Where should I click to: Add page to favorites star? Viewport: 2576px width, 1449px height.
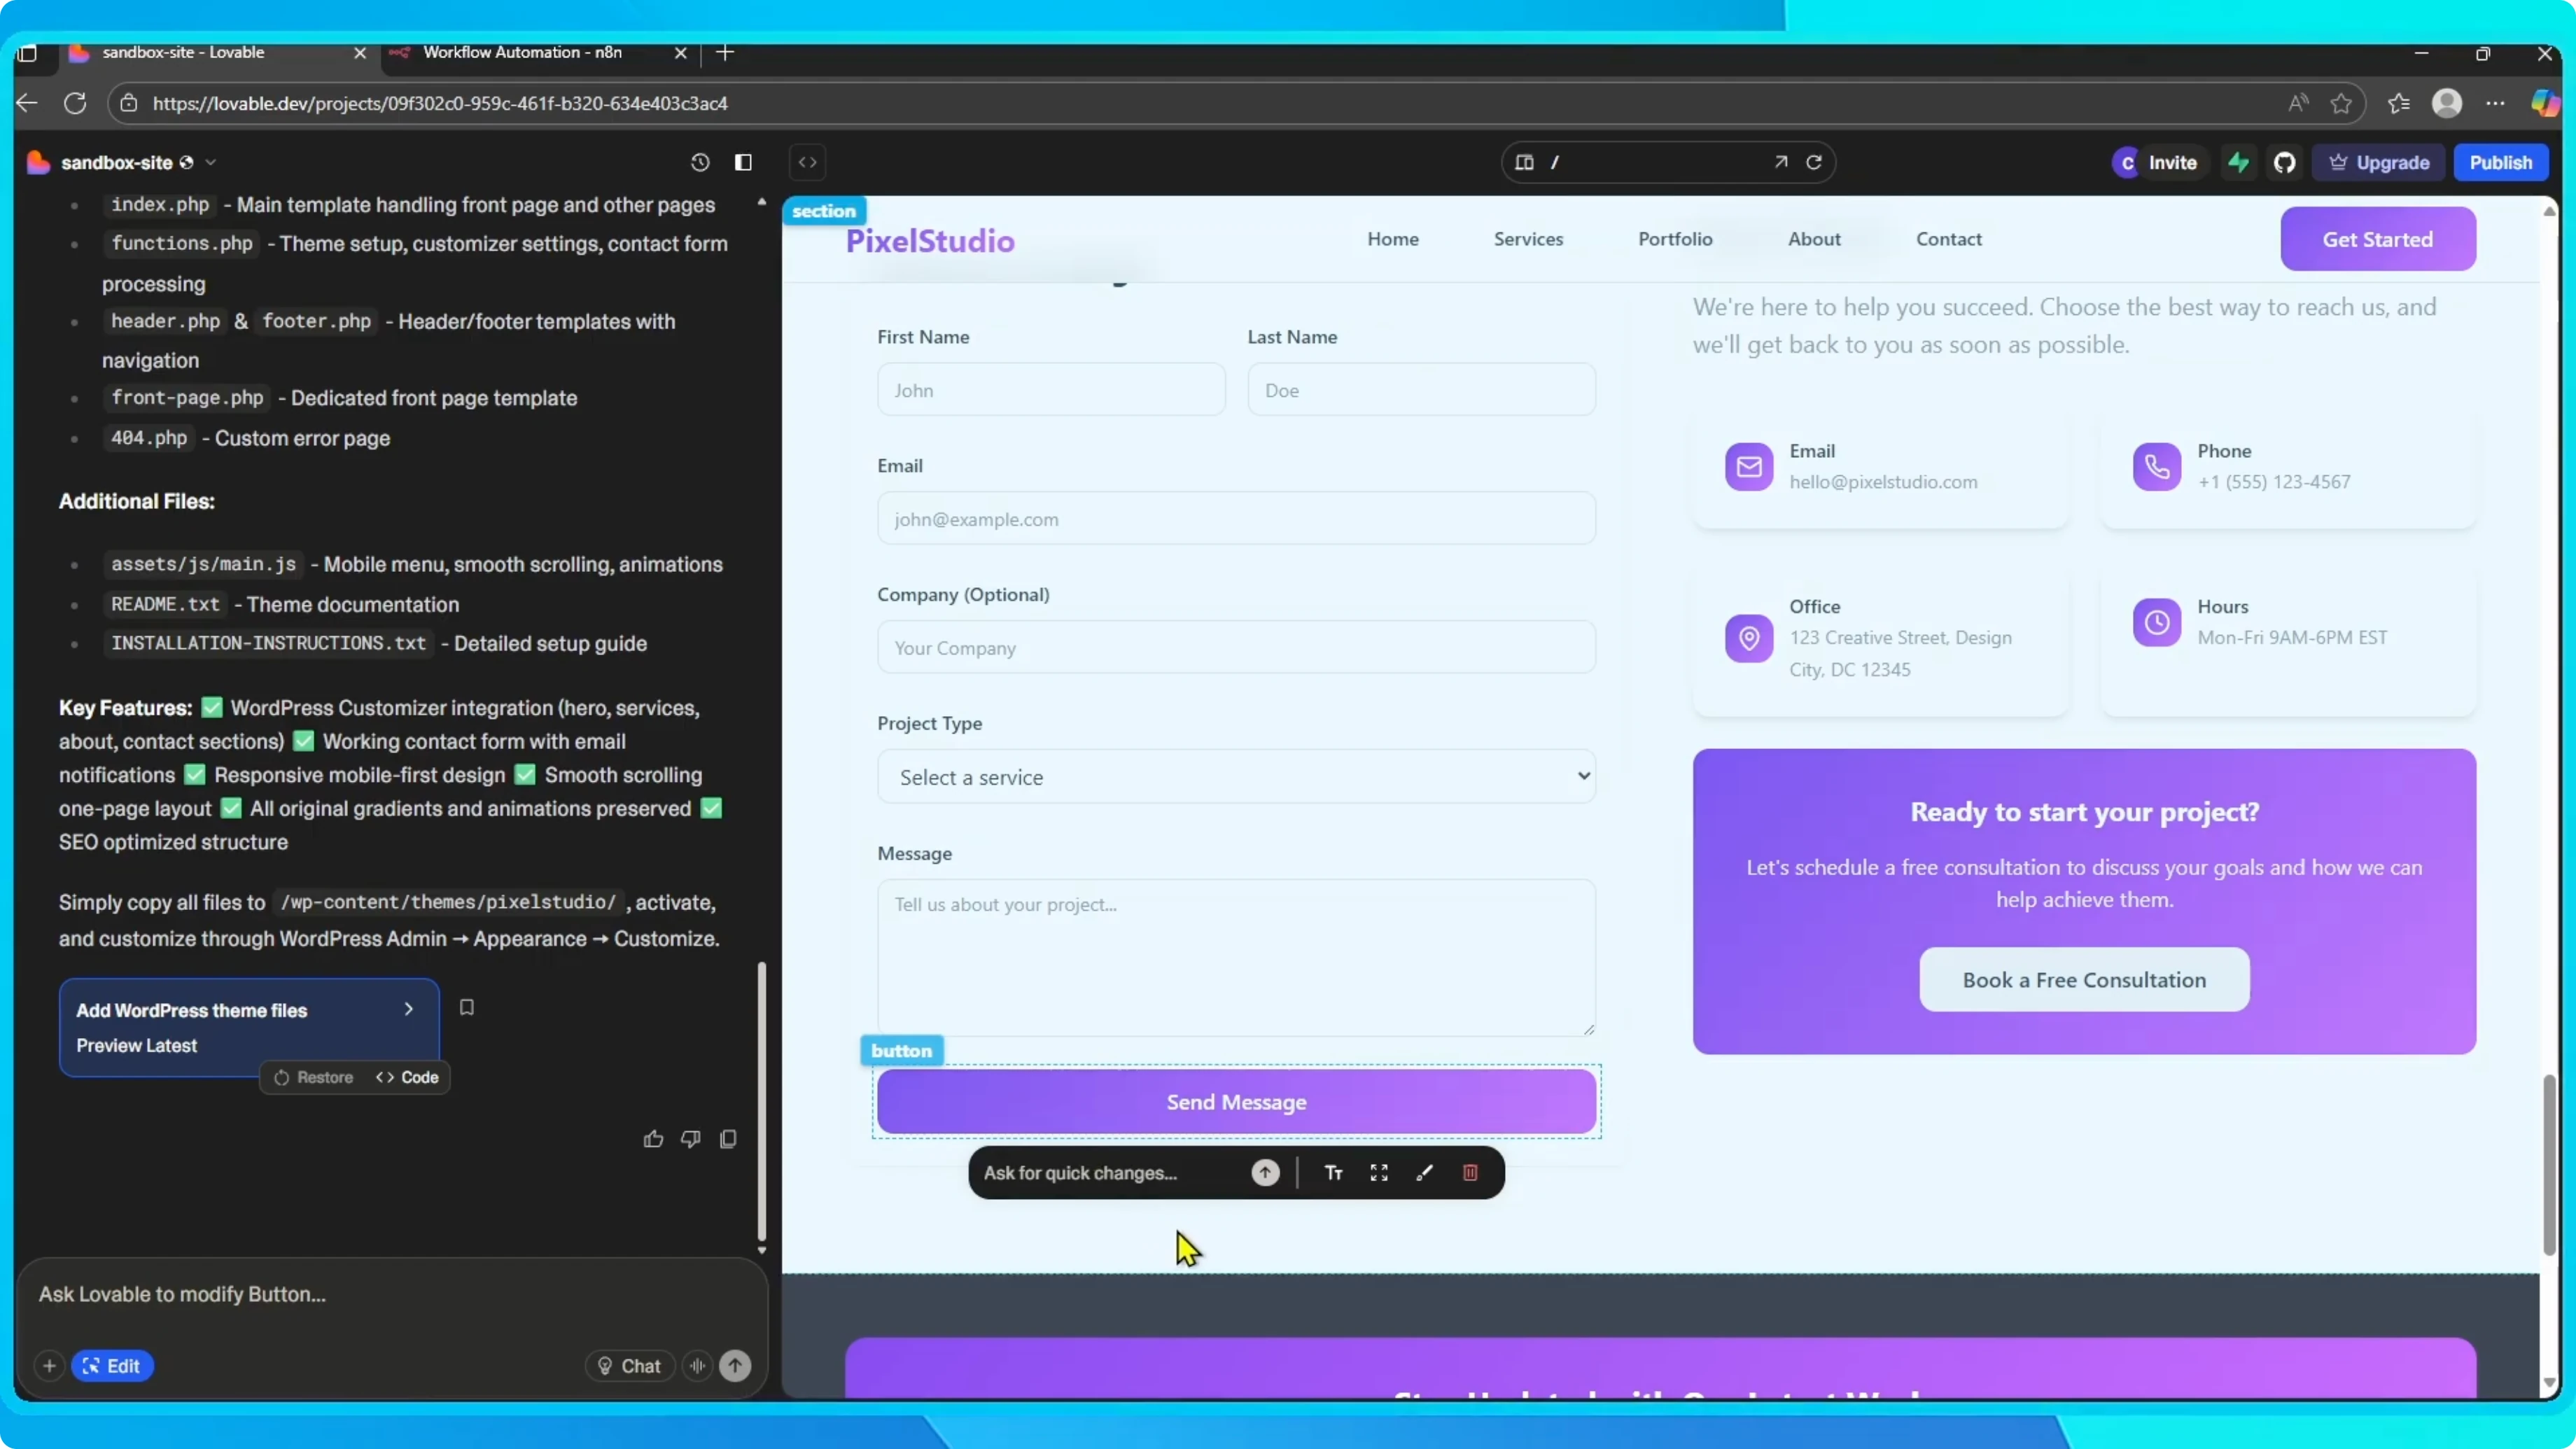click(x=2341, y=103)
